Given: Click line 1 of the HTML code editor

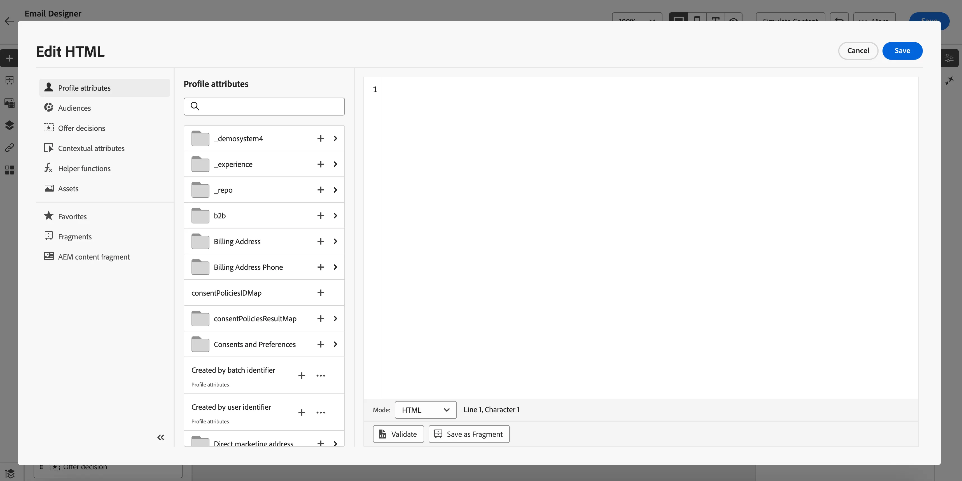Looking at the screenshot, I should point(649,89).
